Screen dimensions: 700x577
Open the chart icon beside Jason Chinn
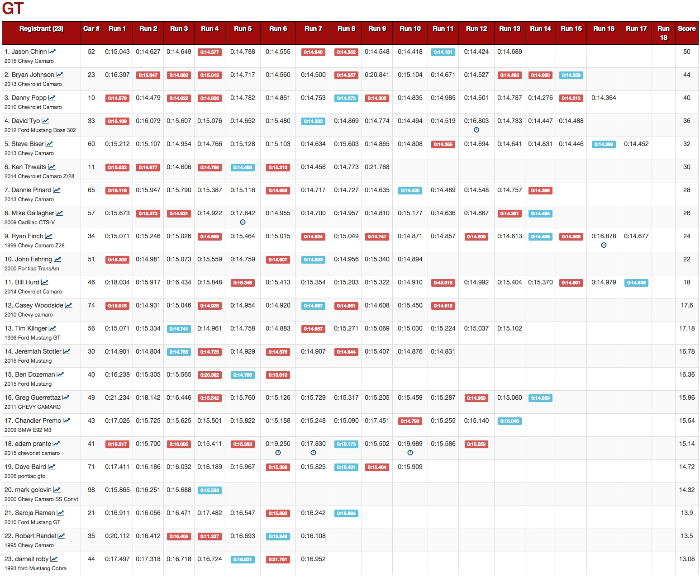pos(52,52)
